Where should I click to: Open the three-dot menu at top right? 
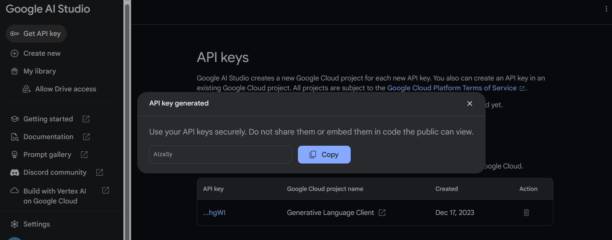point(606,9)
